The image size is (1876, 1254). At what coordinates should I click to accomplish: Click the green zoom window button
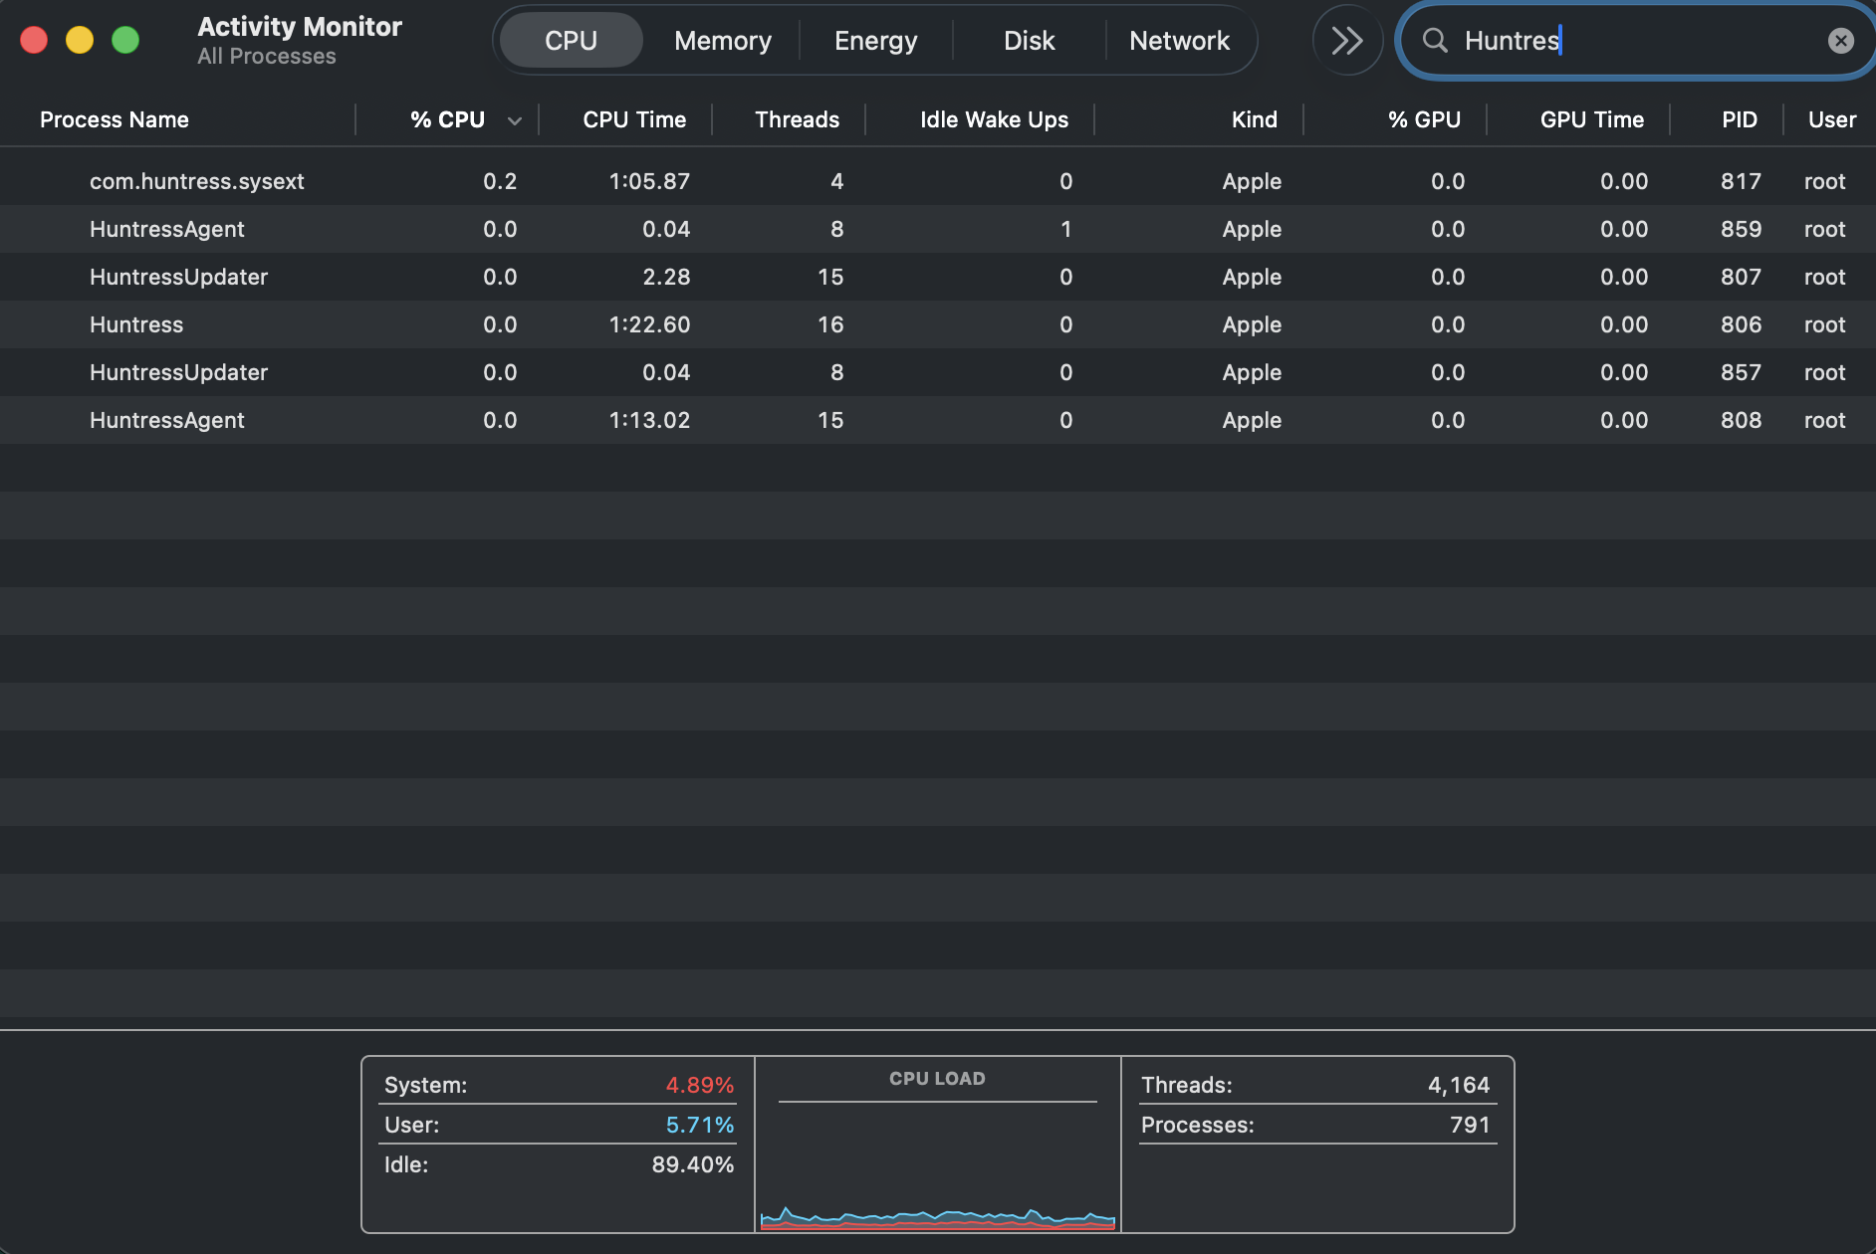click(125, 40)
